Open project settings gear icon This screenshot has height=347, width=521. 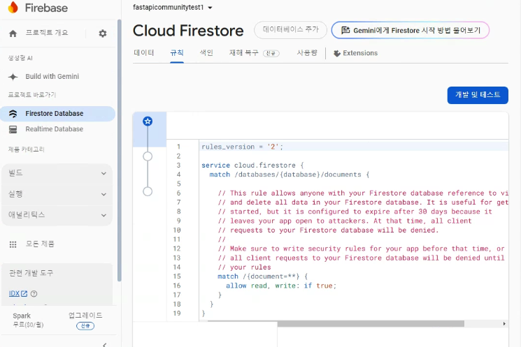[x=103, y=34]
